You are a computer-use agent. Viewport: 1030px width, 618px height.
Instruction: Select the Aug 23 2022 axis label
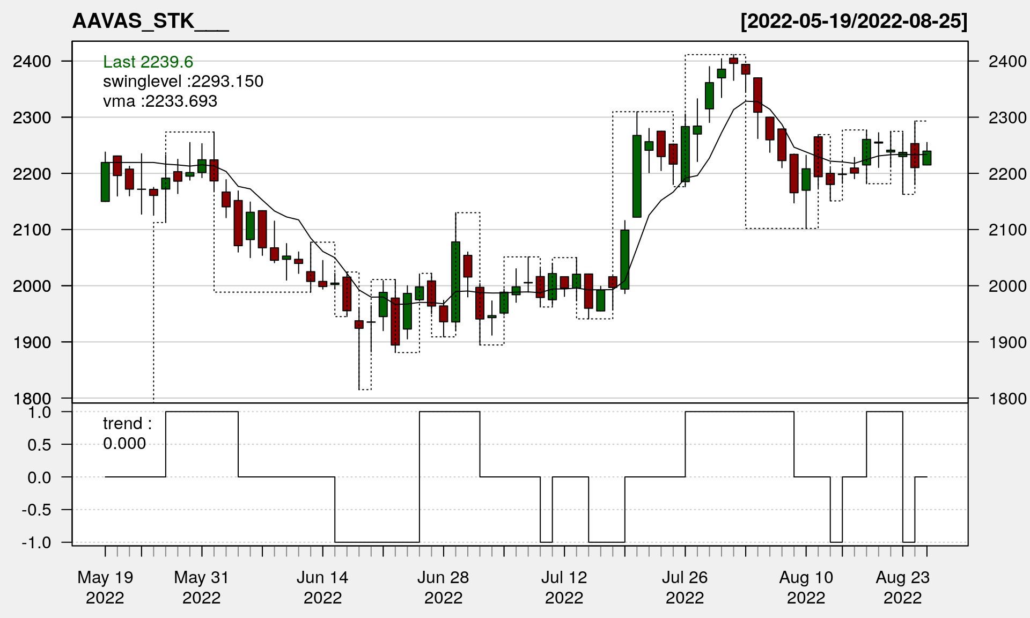click(x=902, y=587)
